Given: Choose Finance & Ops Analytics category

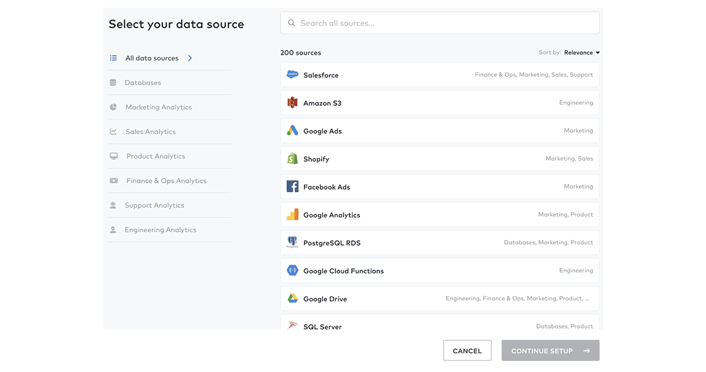Looking at the screenshot, I should pyautogui.click(x=166, y=181).
